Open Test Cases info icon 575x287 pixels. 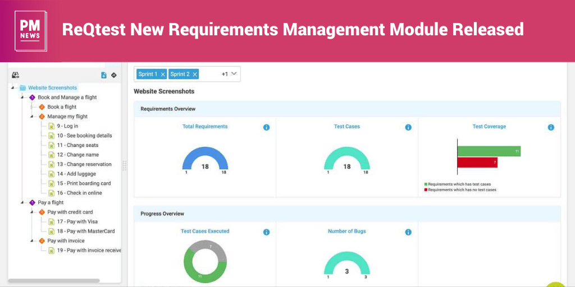click(408, 127)
